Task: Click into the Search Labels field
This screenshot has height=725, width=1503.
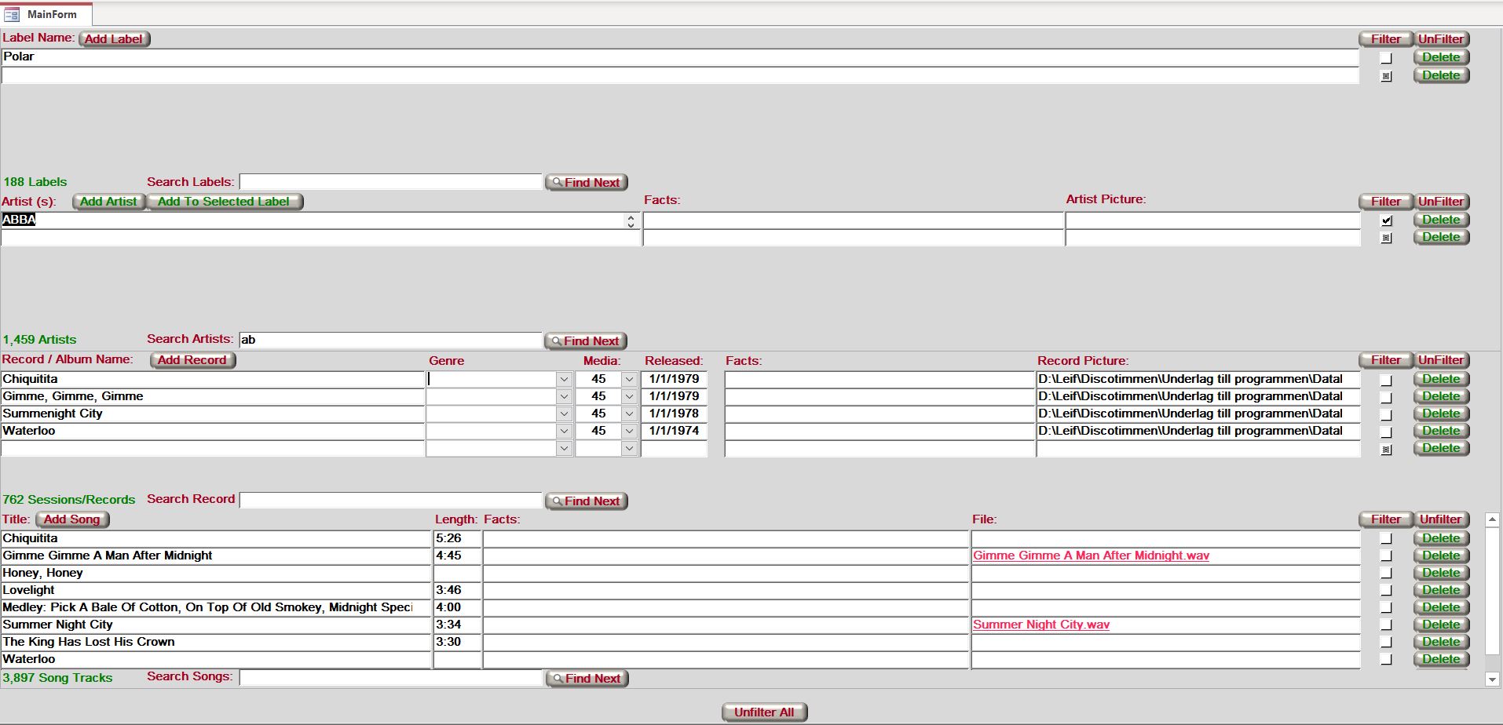Action: coord(390,182)
